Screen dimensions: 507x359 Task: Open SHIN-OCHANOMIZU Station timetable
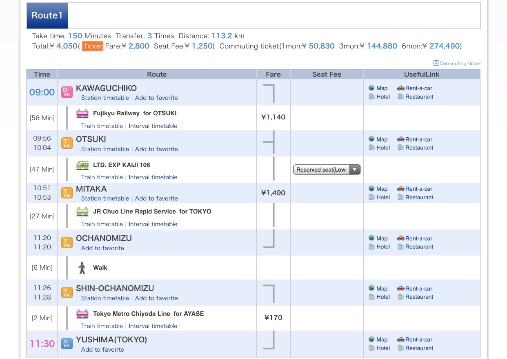[105, 298]
